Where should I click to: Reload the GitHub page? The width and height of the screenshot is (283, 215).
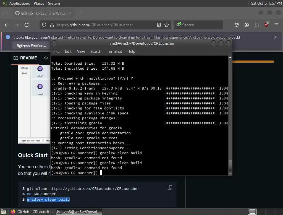point(27,25)
